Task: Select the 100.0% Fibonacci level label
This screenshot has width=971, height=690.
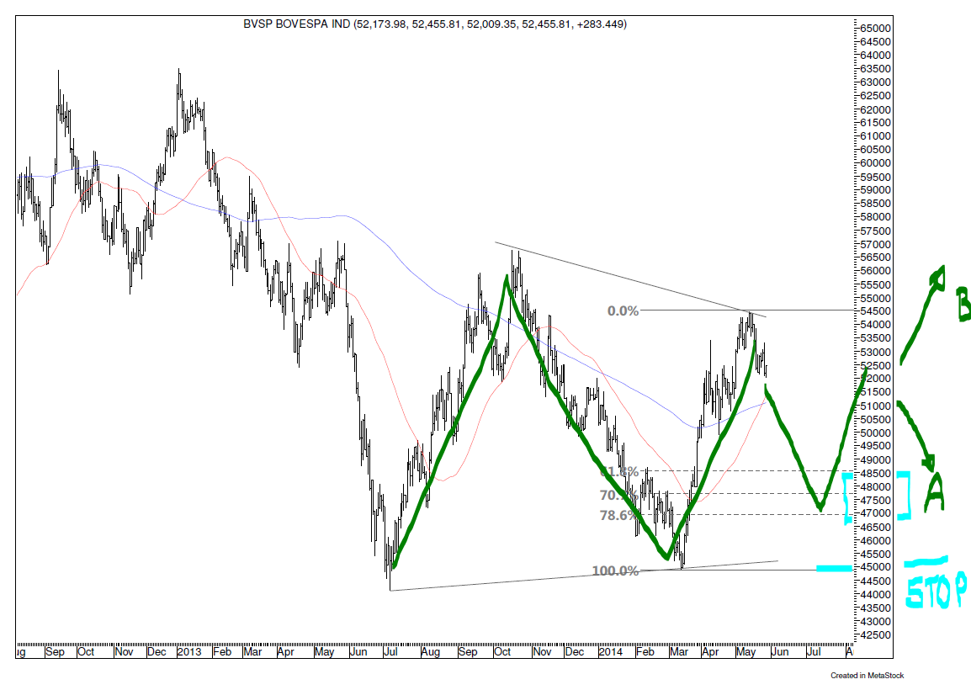Action: click(615, 571)
